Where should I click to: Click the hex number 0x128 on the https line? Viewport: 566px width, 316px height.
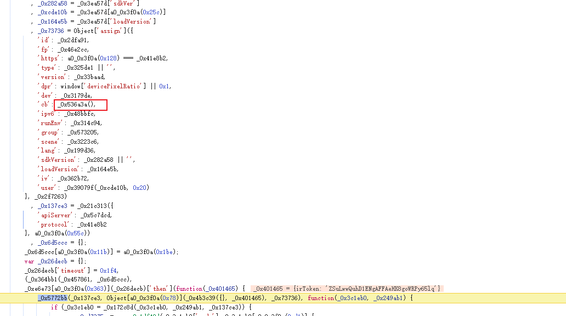[x=107, y=58]
